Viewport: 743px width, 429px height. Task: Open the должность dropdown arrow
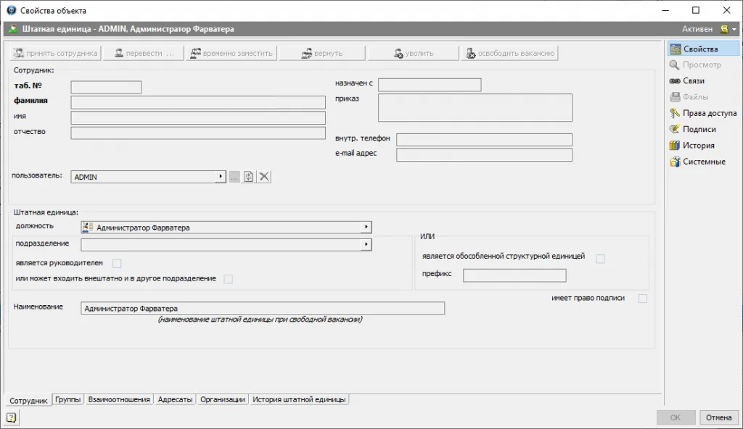click(x=366, y=228)
